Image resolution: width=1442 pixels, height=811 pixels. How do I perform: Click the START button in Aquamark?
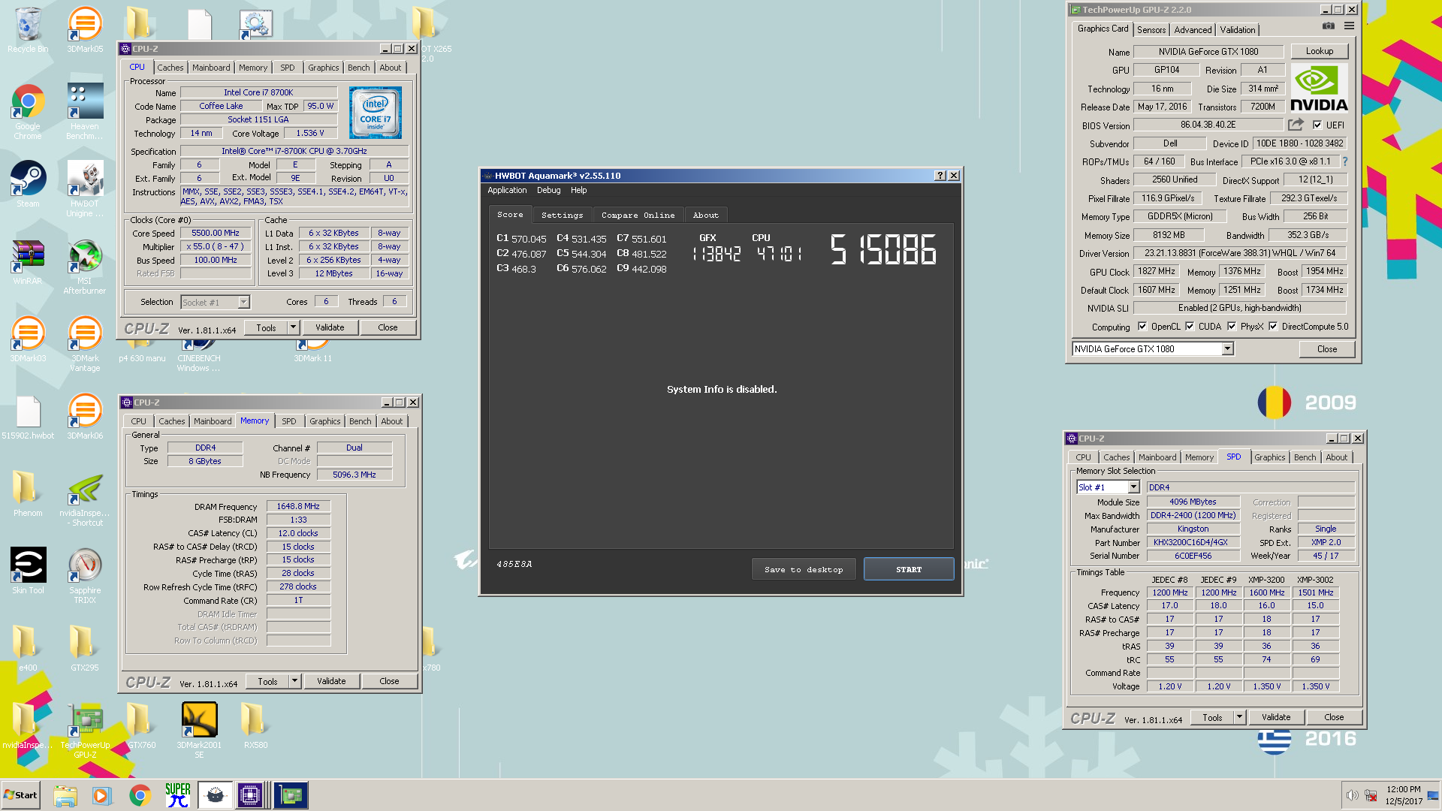909,569
